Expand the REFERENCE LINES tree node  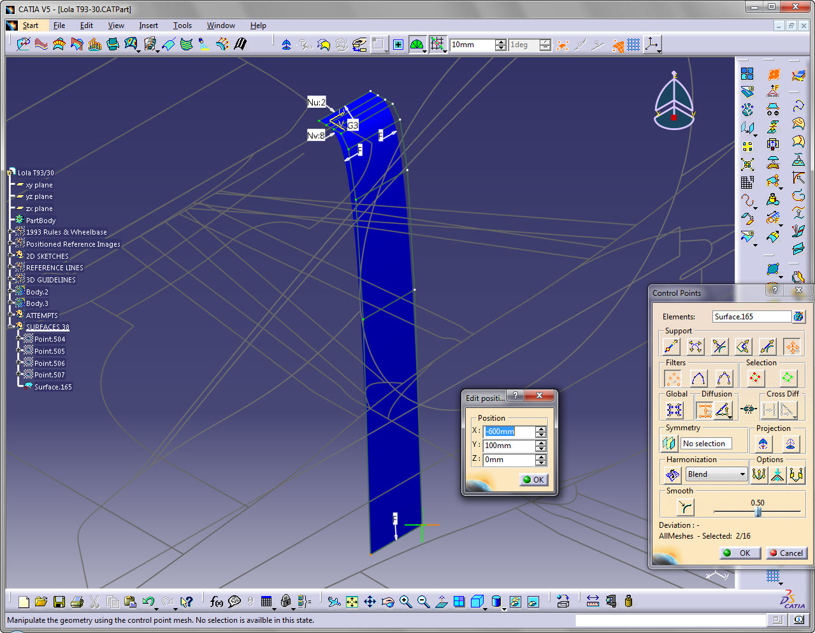(x=11, y=268)
